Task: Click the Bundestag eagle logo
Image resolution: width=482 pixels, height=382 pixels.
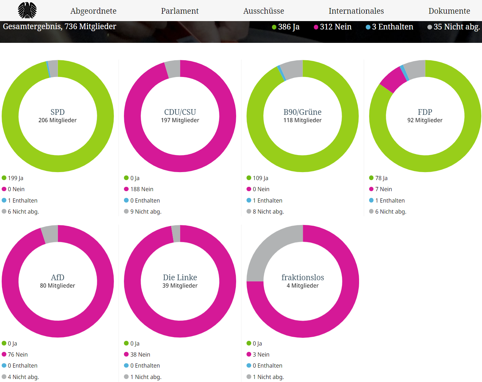Action: 27,10
